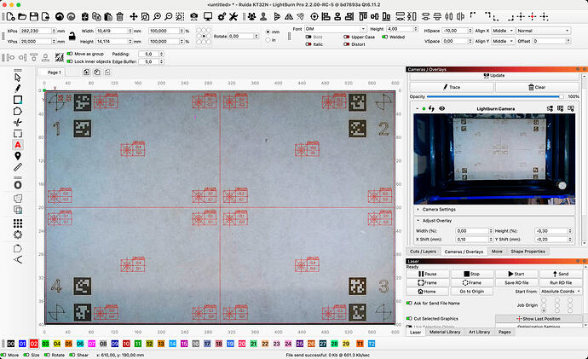
Task: Collapse the Lightburn Camera entry arrow
Action: [x=417, y=108]
